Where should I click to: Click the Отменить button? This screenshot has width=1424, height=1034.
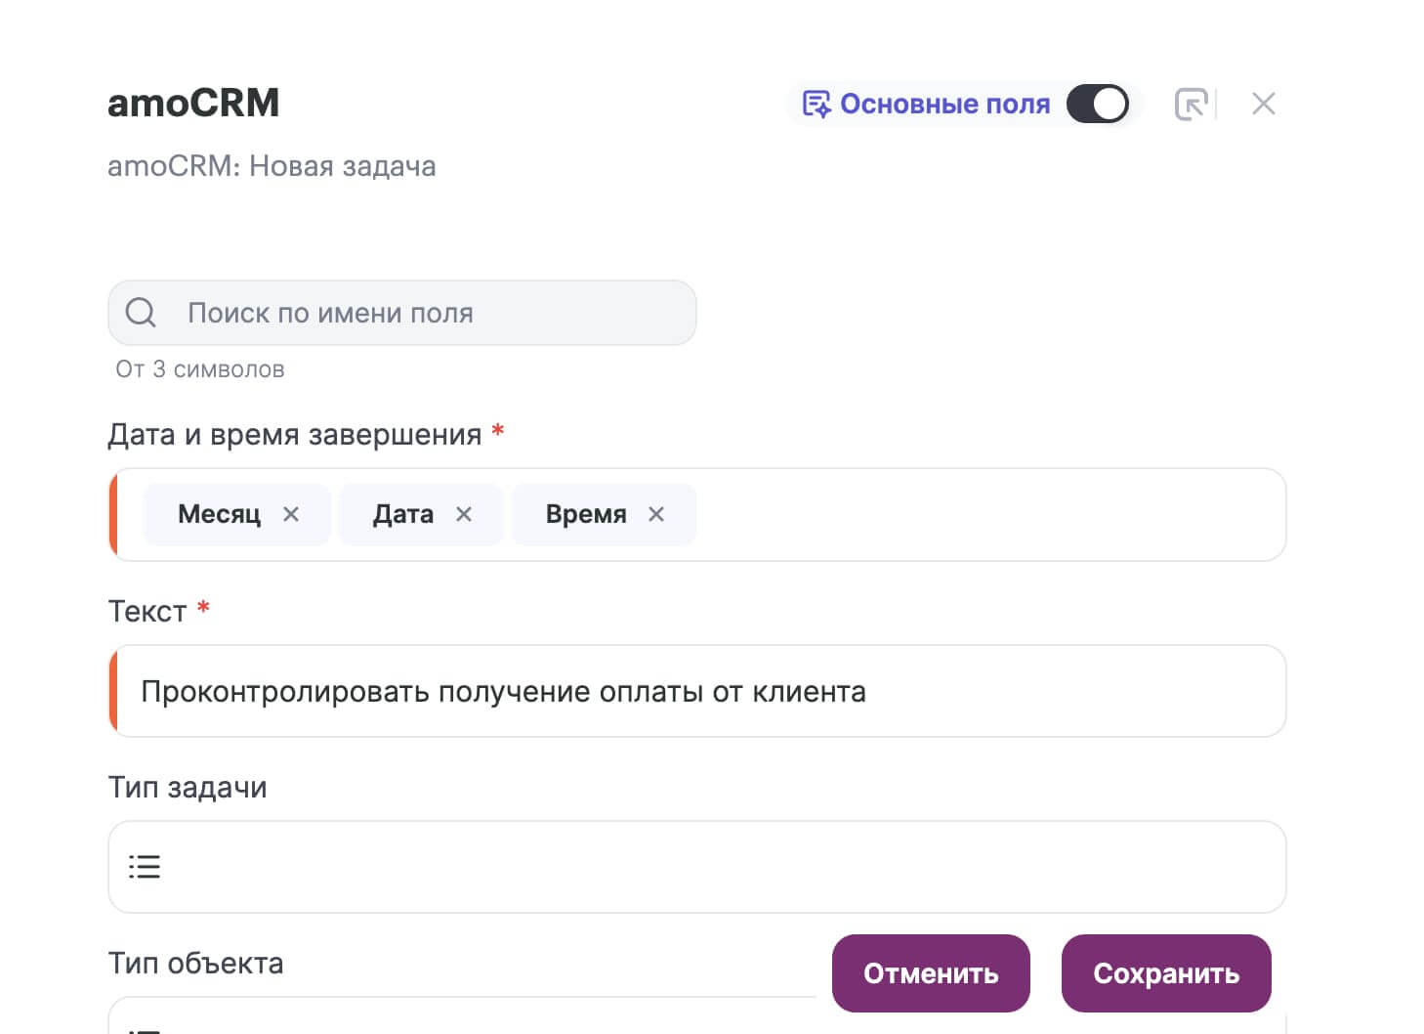(x=931, y=973)
